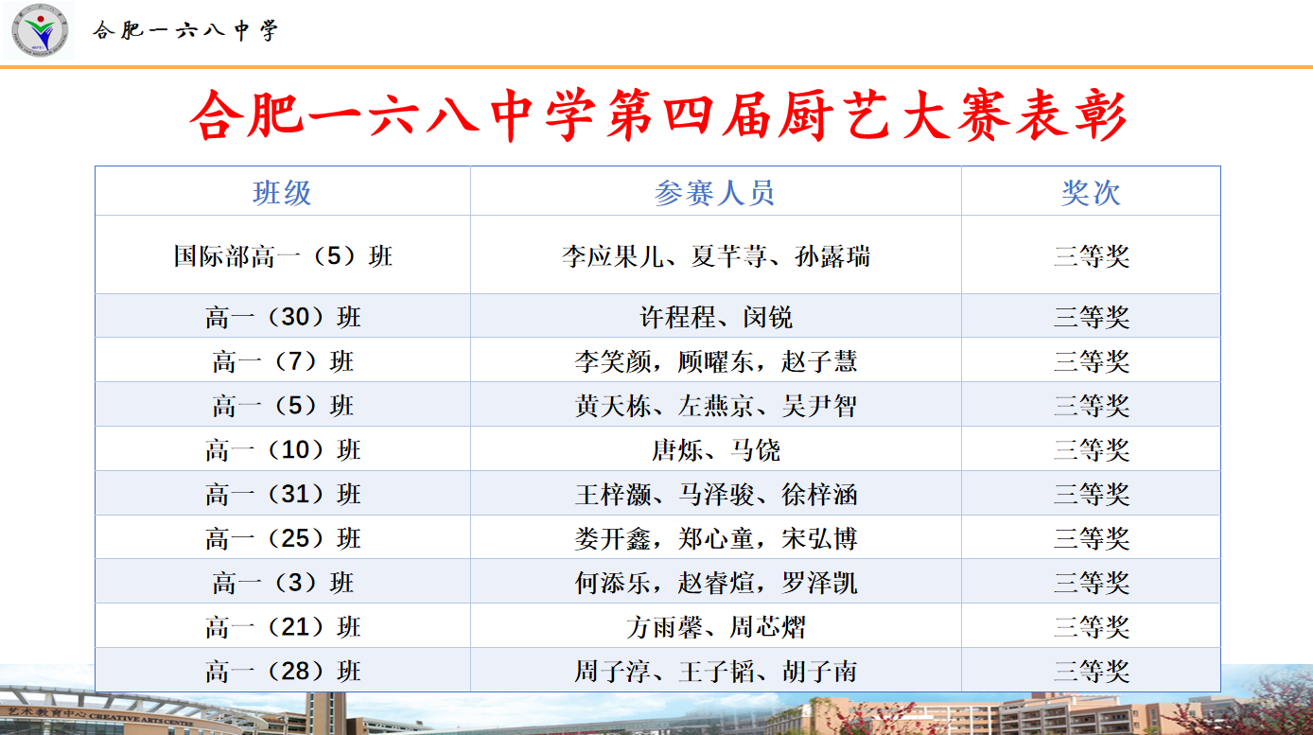
Task: Click the school logo emblem in the header
Action: (41, 30)
